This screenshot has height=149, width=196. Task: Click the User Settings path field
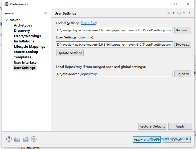click(x=114, y=45)
